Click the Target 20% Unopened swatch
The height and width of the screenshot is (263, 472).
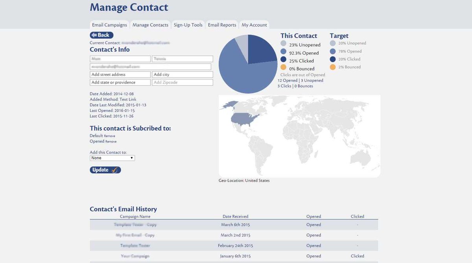pyautogui.click(x=333, y=43)
